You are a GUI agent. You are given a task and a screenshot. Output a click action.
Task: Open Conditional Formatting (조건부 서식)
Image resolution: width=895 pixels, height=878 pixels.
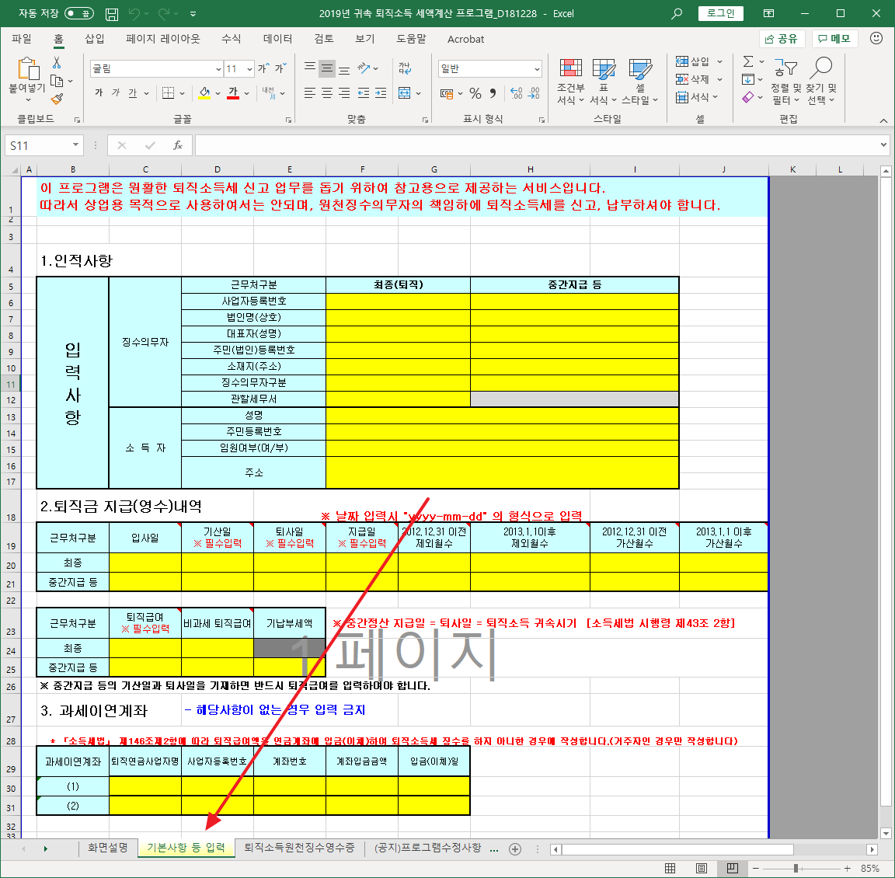571,81
